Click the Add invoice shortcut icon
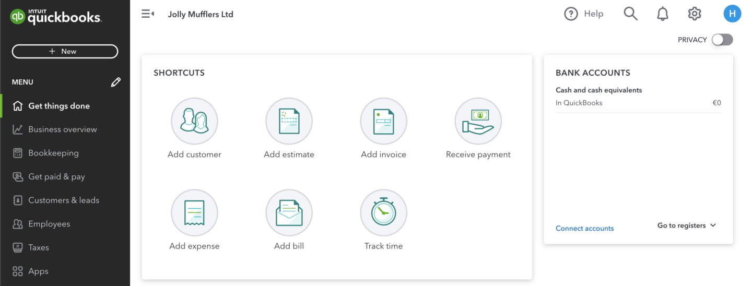The image size is (752, 286). click(383, 121)
